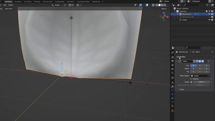Remove the Mirror modifier with X
215x121 pixels.
coord(208,61)
